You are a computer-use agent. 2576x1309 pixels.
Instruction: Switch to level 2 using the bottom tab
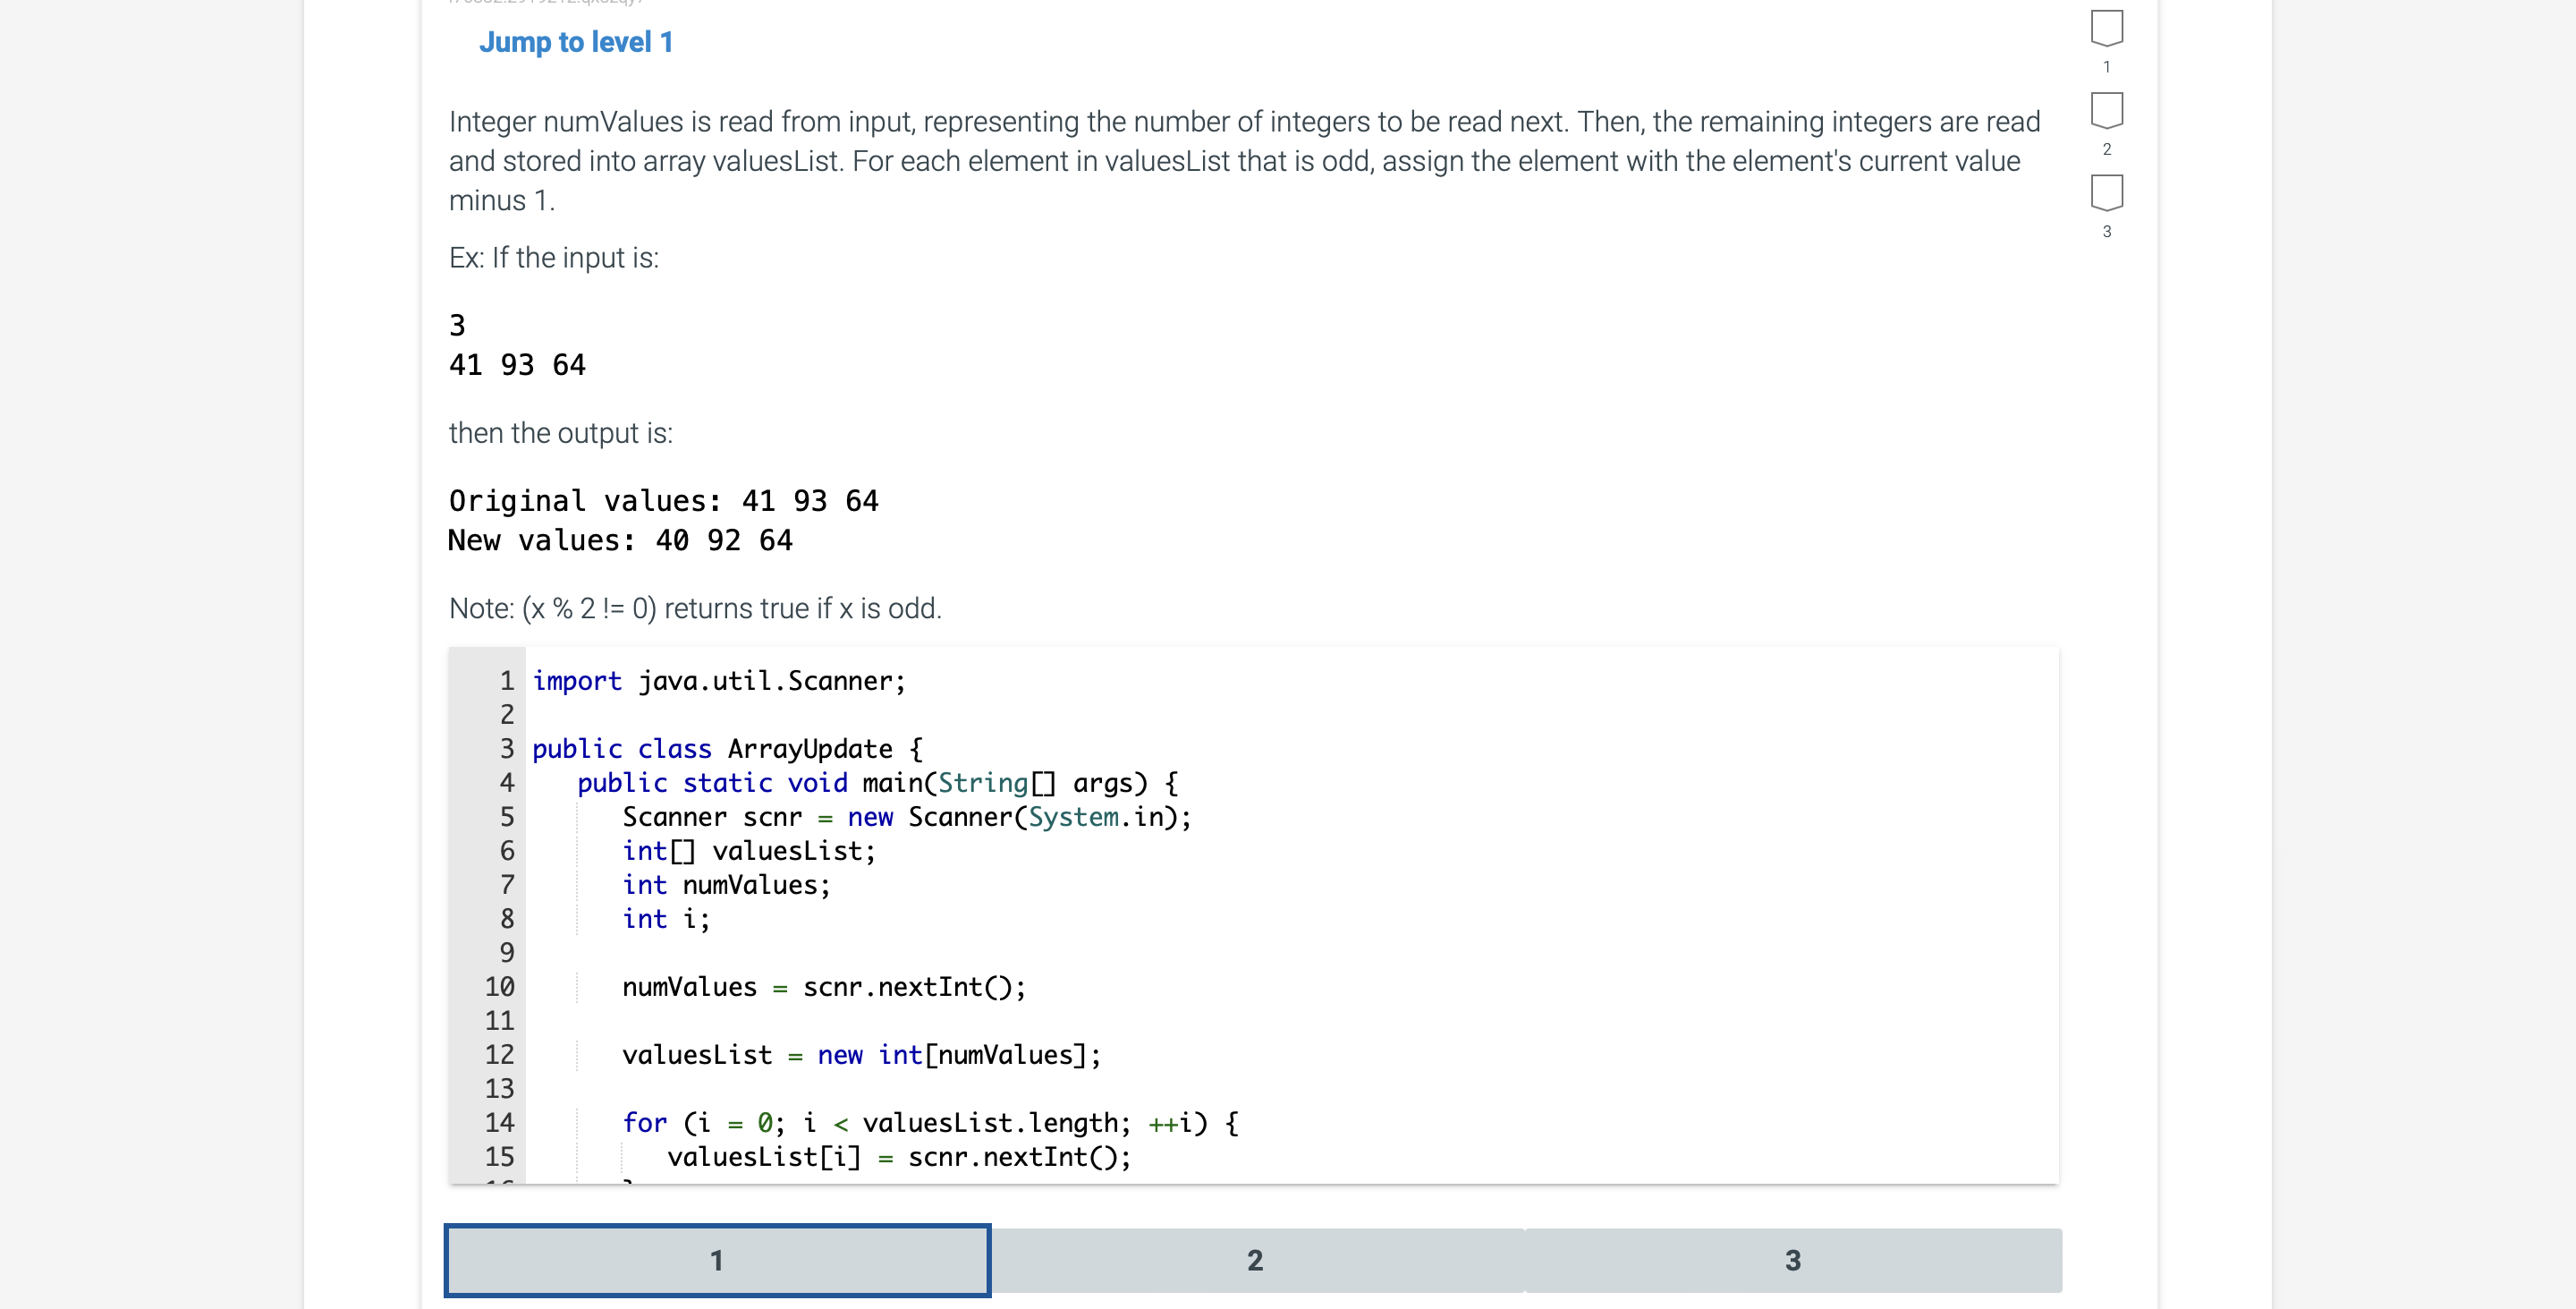(x=1254, y=1261)
